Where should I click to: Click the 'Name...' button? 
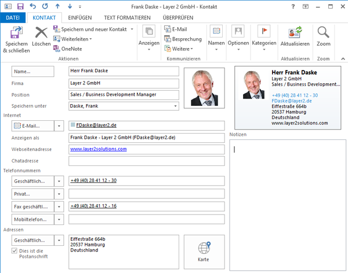(32, 71)
